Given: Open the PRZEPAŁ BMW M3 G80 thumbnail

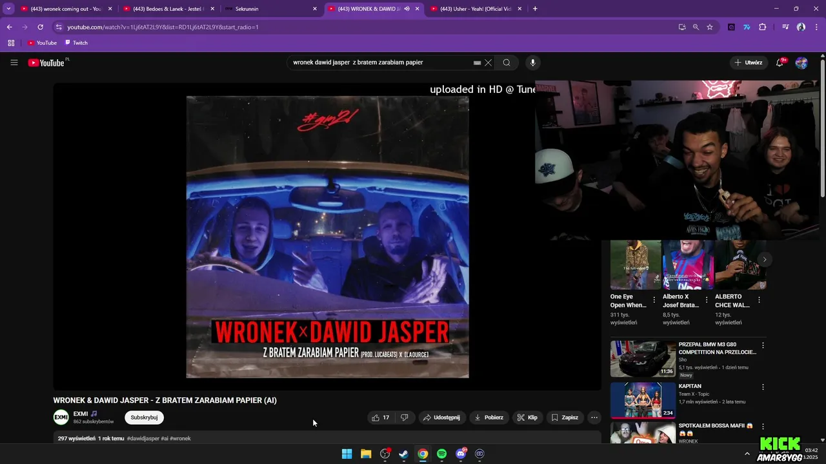Looking at the screenshot, I should (643, 359).
